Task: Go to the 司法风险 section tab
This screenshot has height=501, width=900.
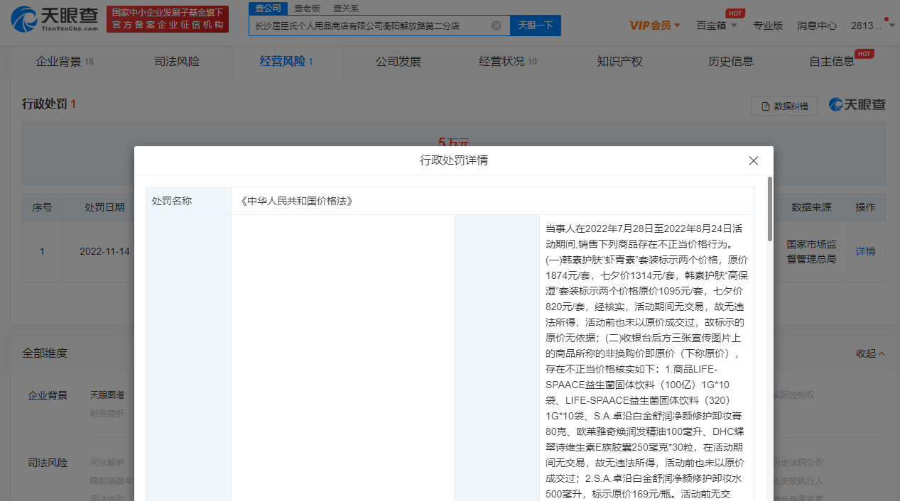Action: click(177, 62)
